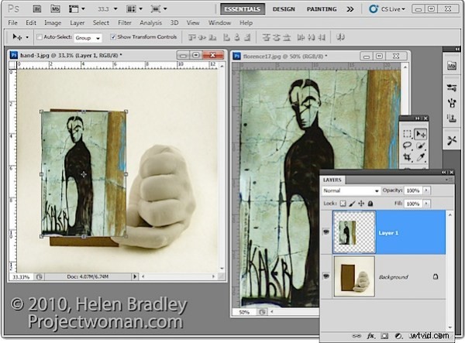
Task: Open the Filter menu
Action: pos(125,22)
